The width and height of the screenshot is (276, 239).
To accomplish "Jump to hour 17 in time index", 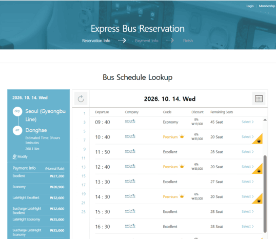I will pyautogui.click(x=84, y=185).
